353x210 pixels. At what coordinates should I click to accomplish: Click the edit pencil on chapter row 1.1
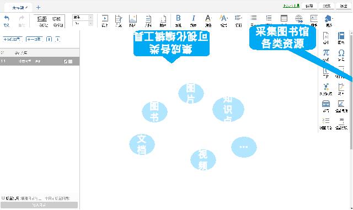66,61
